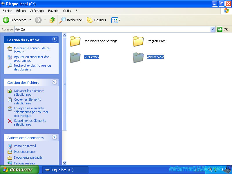Collapse the Gestion des fichiers panel
Screen dimensions: 232x174
coord(55,82)
